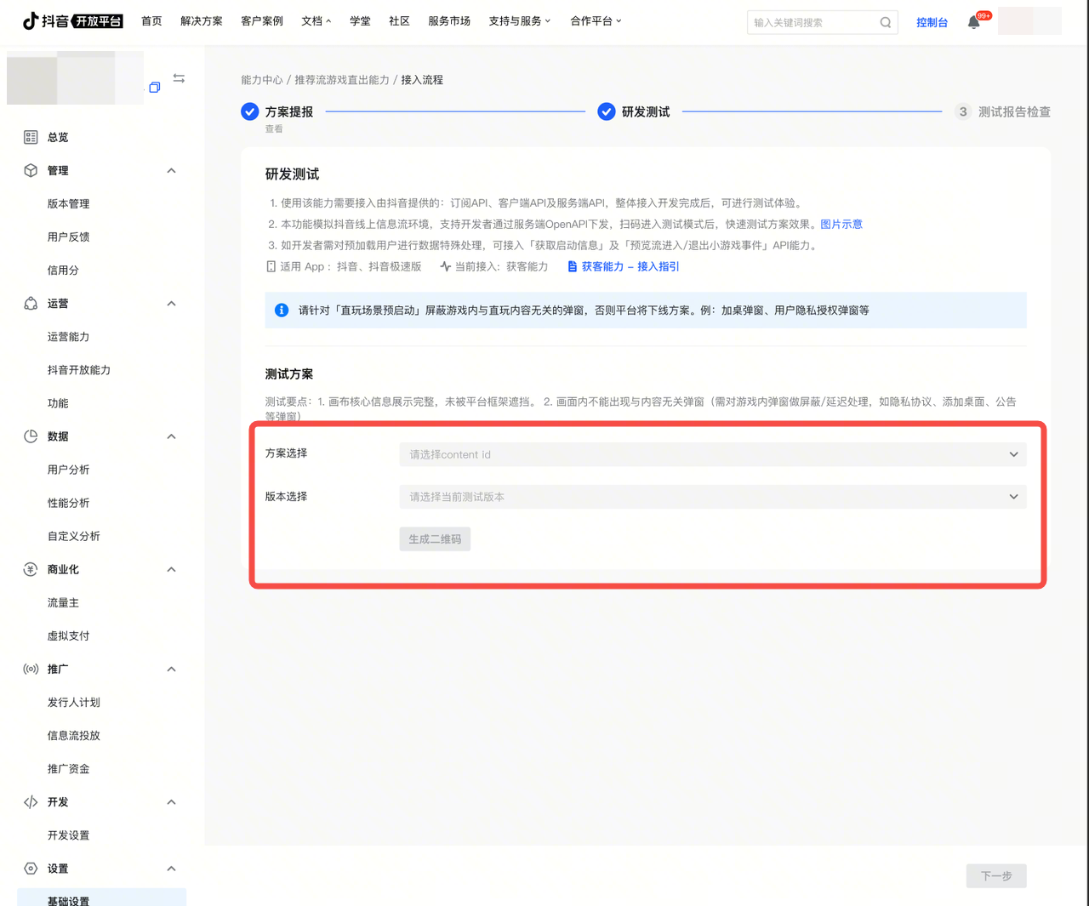Click the Douyin logo in the header
This screenshot has width=1089, height=906.
pyautogui.click(x=72, y=21)
